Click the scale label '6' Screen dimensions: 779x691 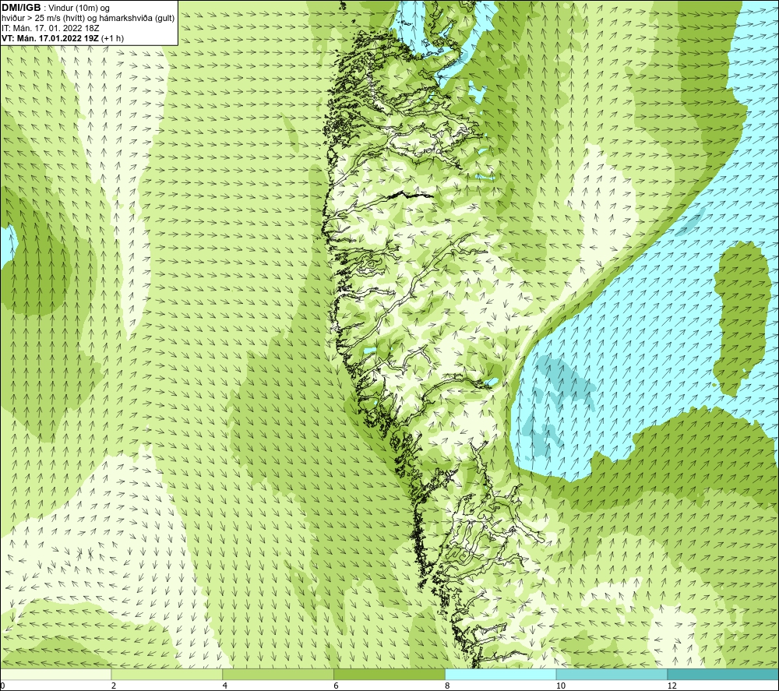coord(337,686)
